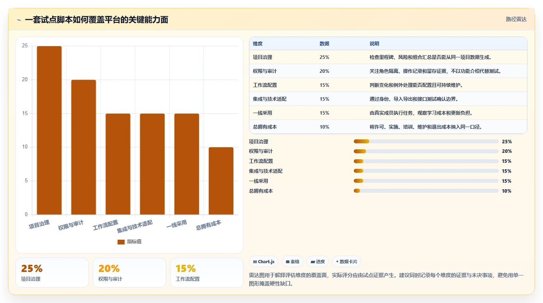Screen dimensions: 543x303
Task: Click the 总拥有成本 bar in the chart
Action: (221, 181)
